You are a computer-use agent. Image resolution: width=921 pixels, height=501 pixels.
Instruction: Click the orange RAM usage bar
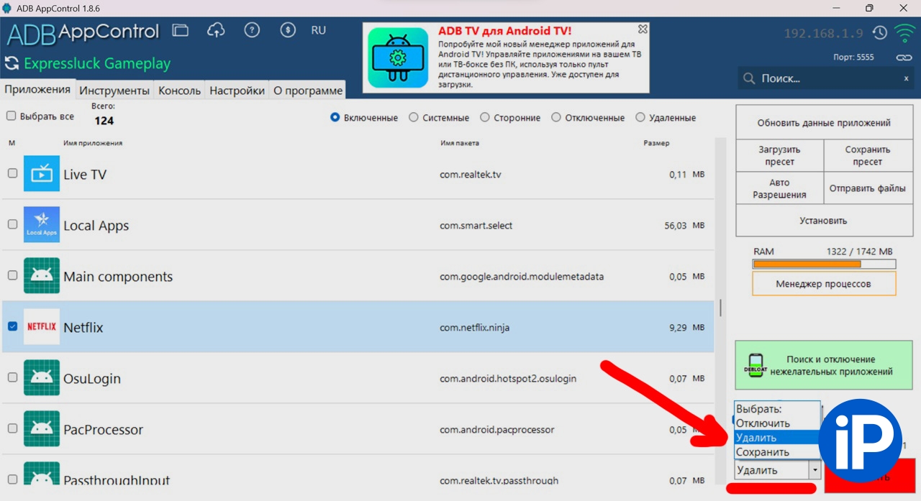coord(807,264)
